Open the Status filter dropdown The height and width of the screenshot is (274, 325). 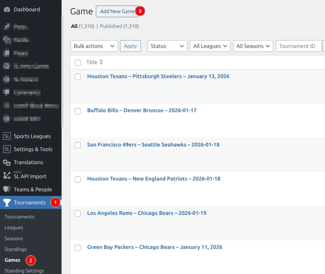167,46
